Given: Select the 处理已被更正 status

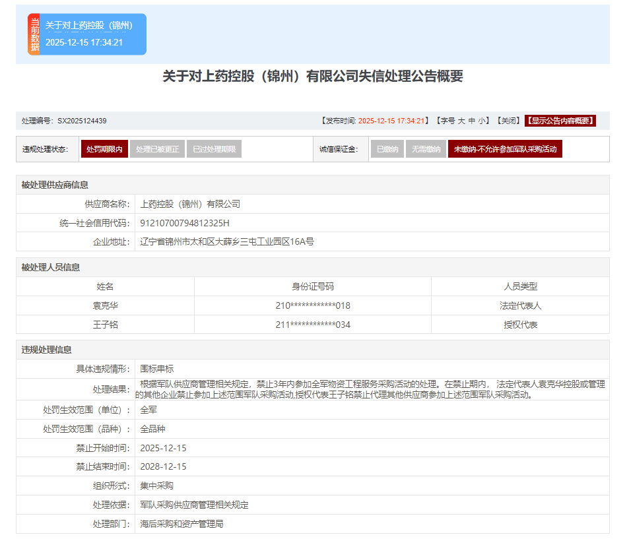Looking at the screenshot, I should pyautogui.click(x=157, y=149).
